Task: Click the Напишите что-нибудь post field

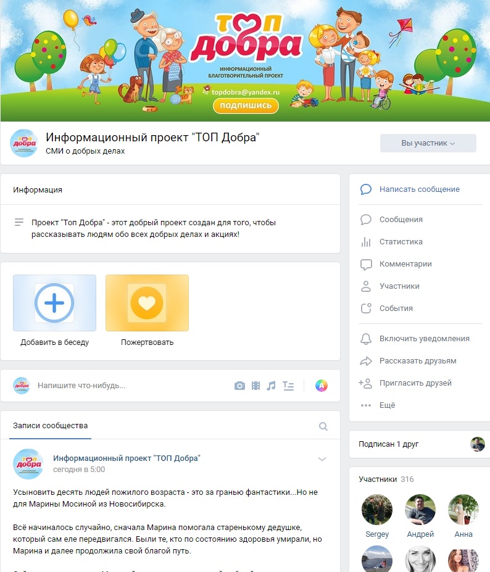Action: coord(131,386)
